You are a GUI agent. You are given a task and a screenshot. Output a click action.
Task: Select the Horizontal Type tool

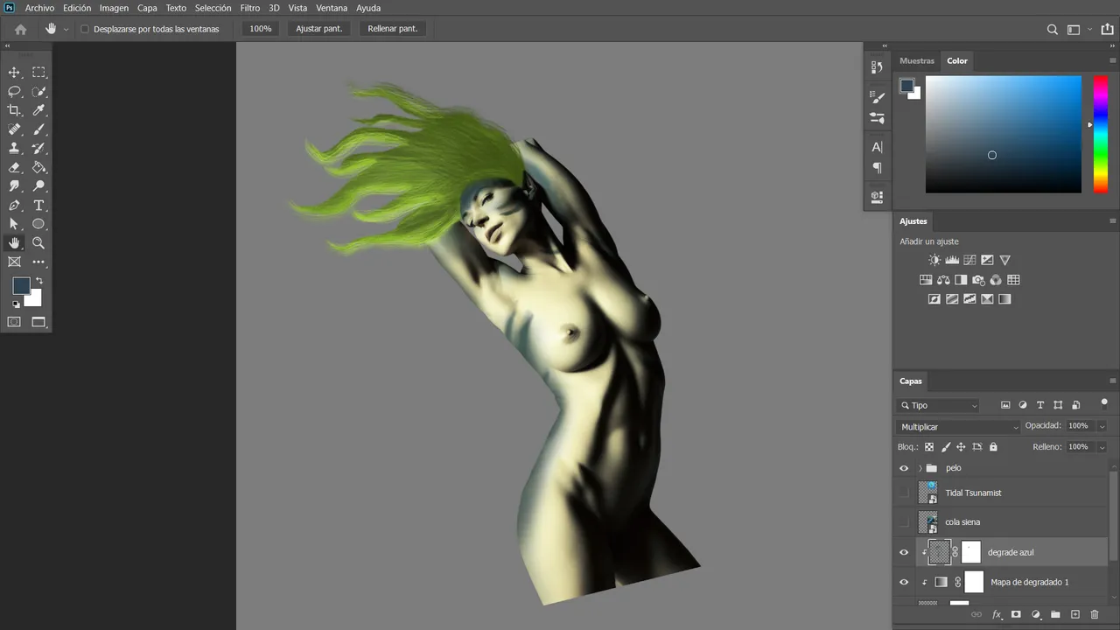38,206
